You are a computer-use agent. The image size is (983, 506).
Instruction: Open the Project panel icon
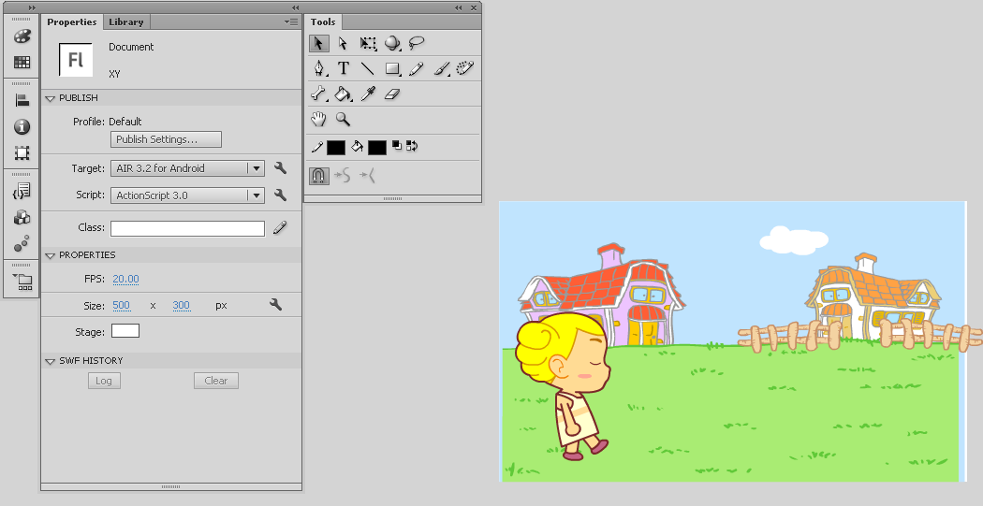point(22,282)
